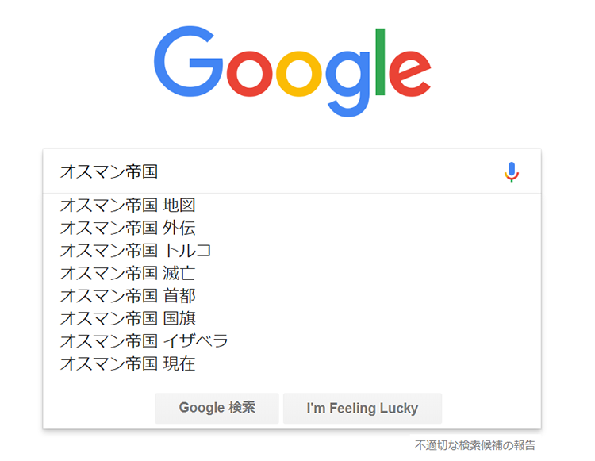595x461 pixels.
Task: Click the I'm Feeling Lucky button
Action: click(x=363, y=409)
